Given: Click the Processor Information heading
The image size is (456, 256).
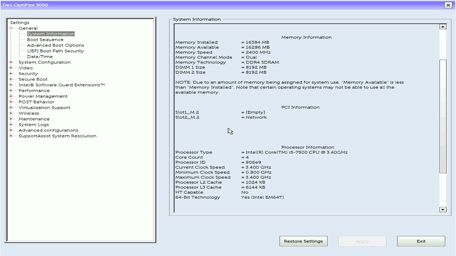Looking at the screenshot, I should tap(308, 147).
